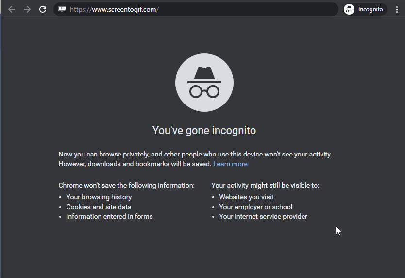The height and width of the screenshot is (278, 405).
Task: Click the "Websites you visit" bullet
Action: coord(246,197)
